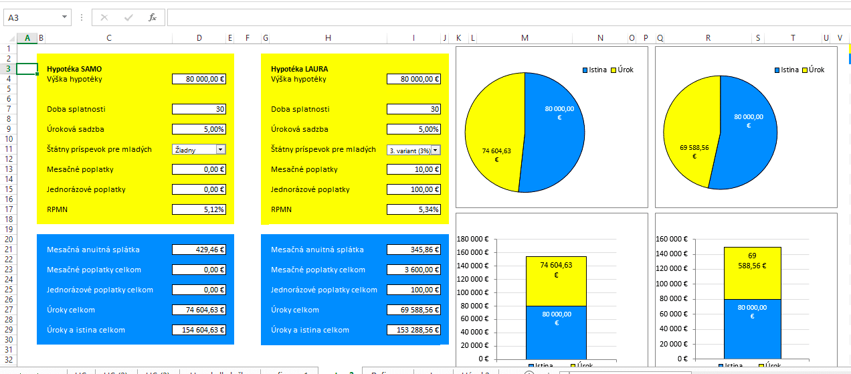Select row 21 header

coord(8,250)
